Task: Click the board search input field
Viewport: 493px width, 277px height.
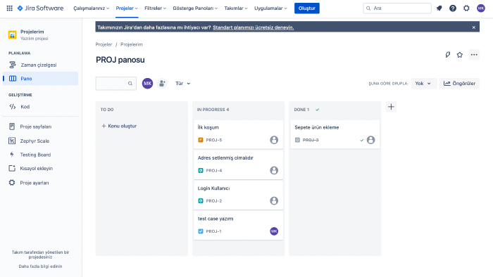Action: tap(116, 84)
